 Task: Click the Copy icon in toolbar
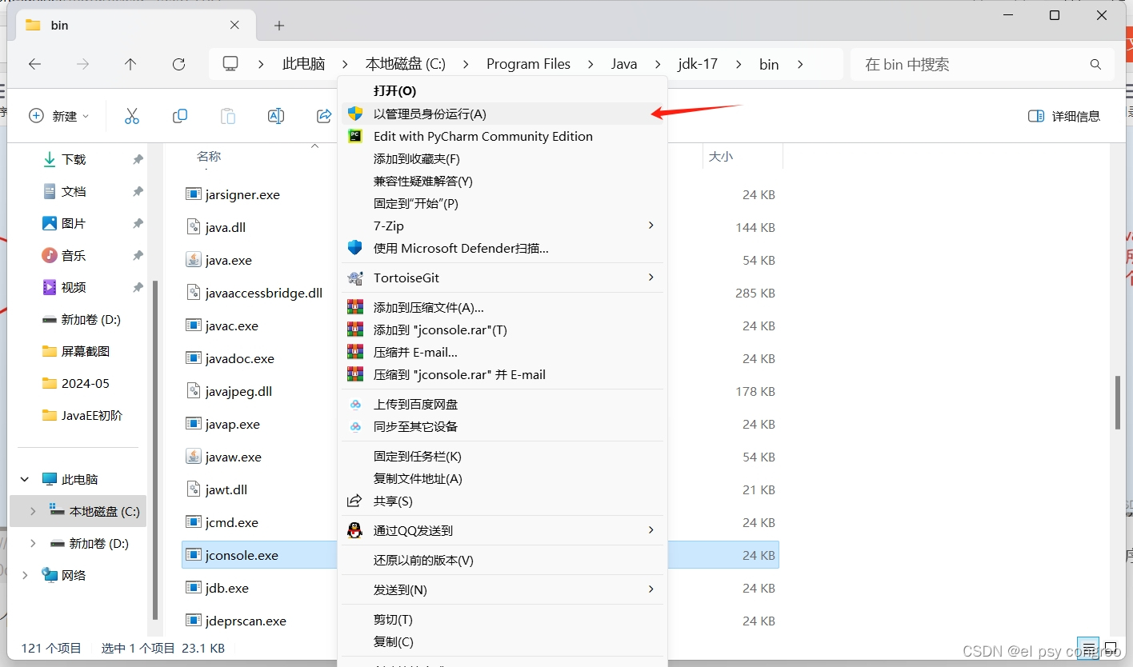point(180,116)
